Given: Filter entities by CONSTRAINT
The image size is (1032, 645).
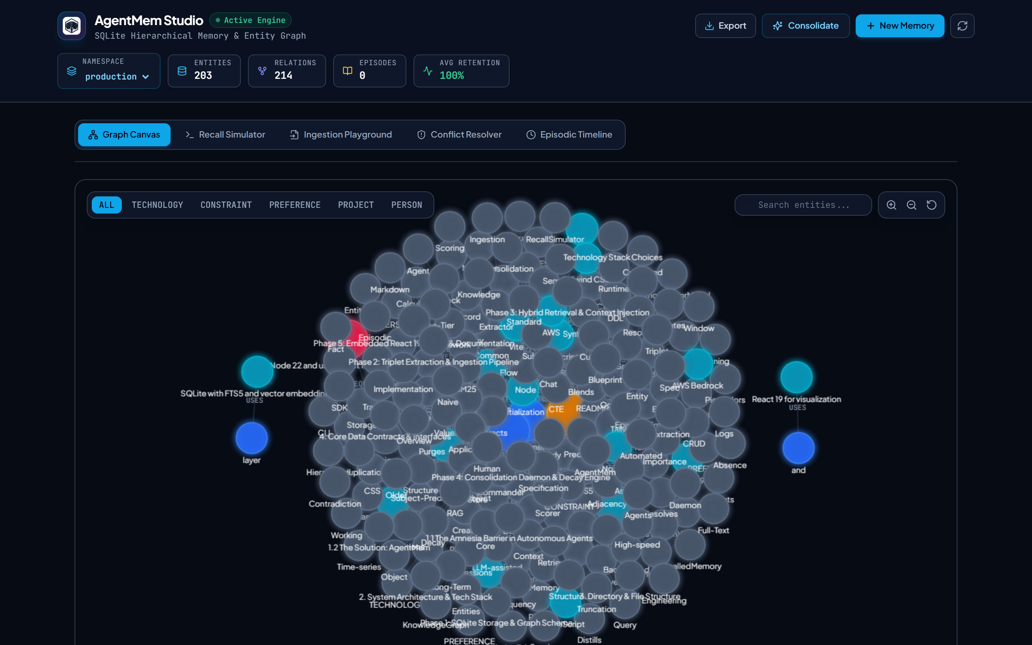Looking at the screenshot, I should pos(226,205).
